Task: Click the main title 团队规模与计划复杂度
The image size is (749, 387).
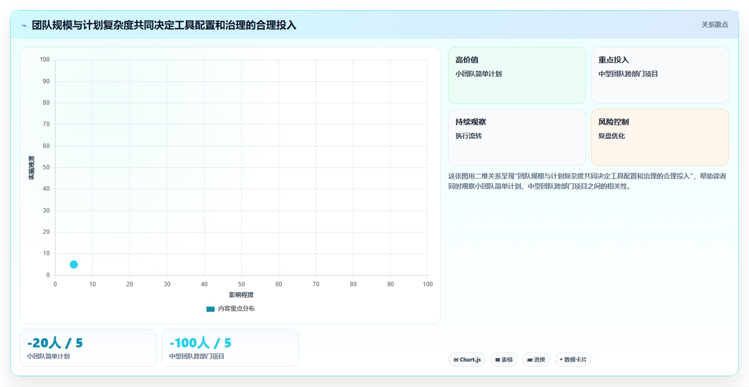Action: point(164,25)
